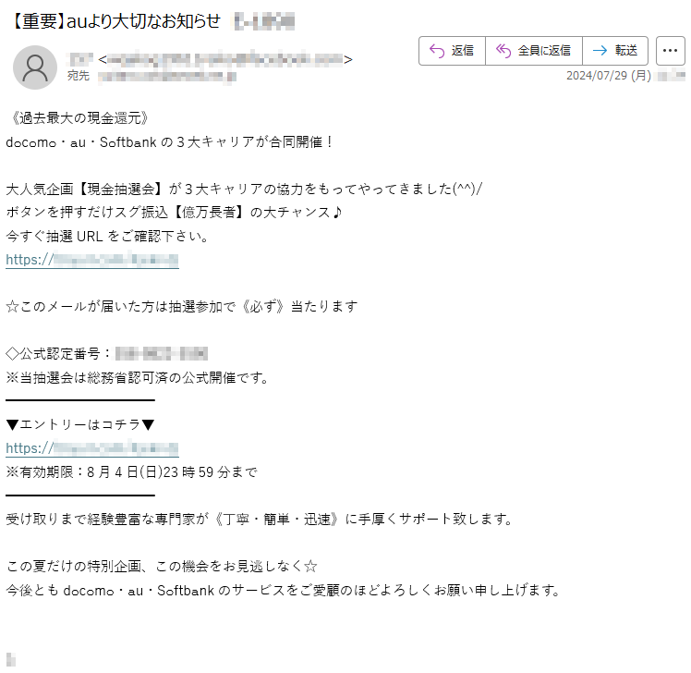Select the 全員に返信 button label
The height and width of the screenshot is (673, 691).
pos(544,51)
